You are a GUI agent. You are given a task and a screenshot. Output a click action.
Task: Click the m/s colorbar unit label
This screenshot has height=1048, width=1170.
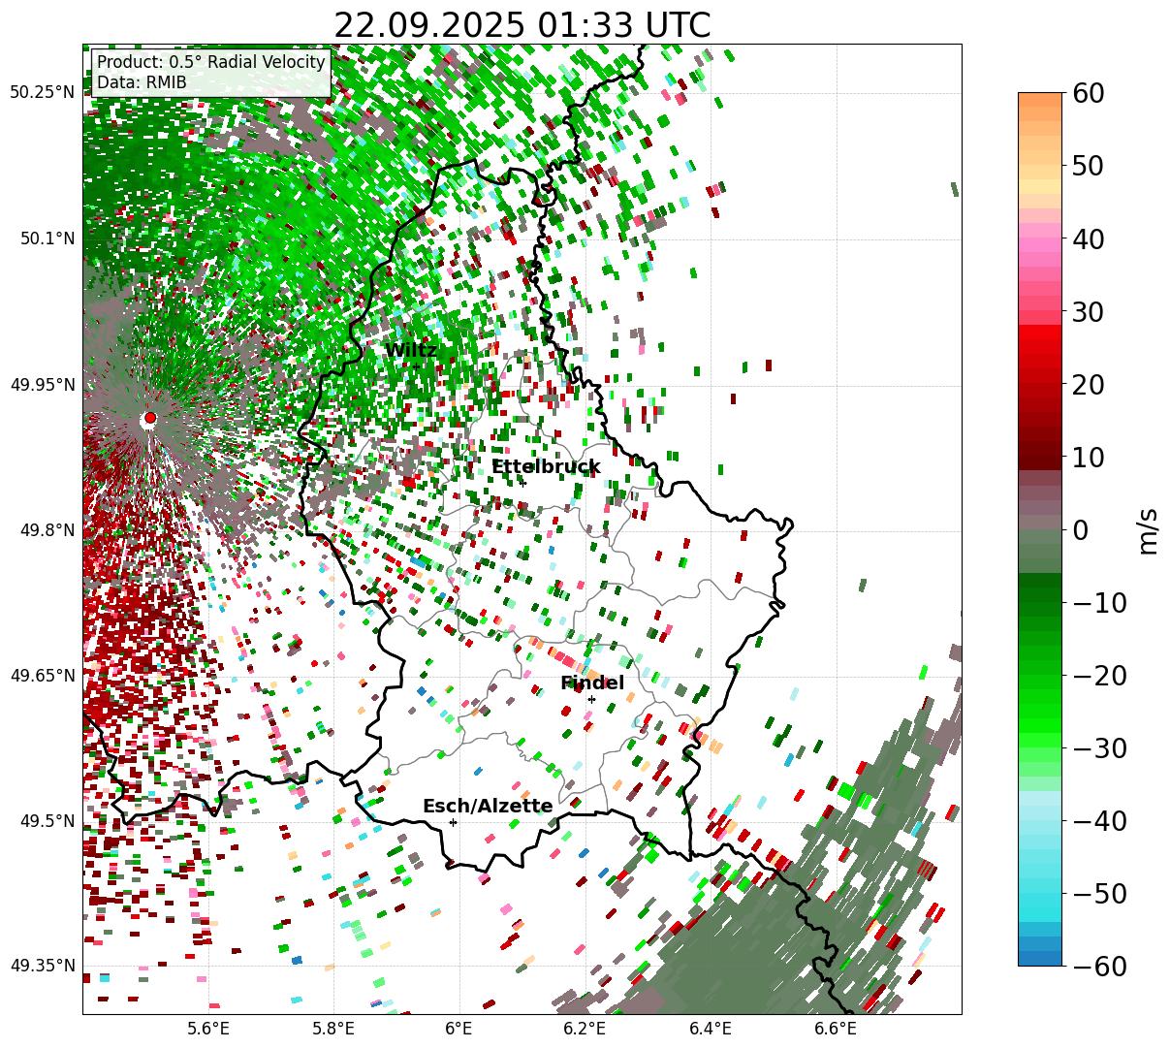pos(1148,529)
